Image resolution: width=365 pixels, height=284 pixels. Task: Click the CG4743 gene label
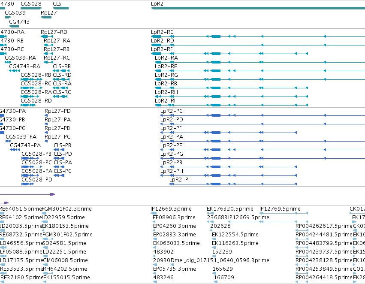pyautogui.click(x=19, y=21)
